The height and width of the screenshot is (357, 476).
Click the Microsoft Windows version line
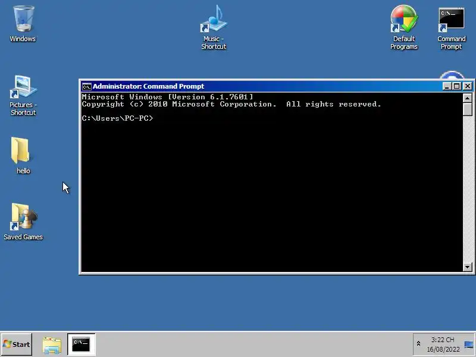tap(167, 97)
